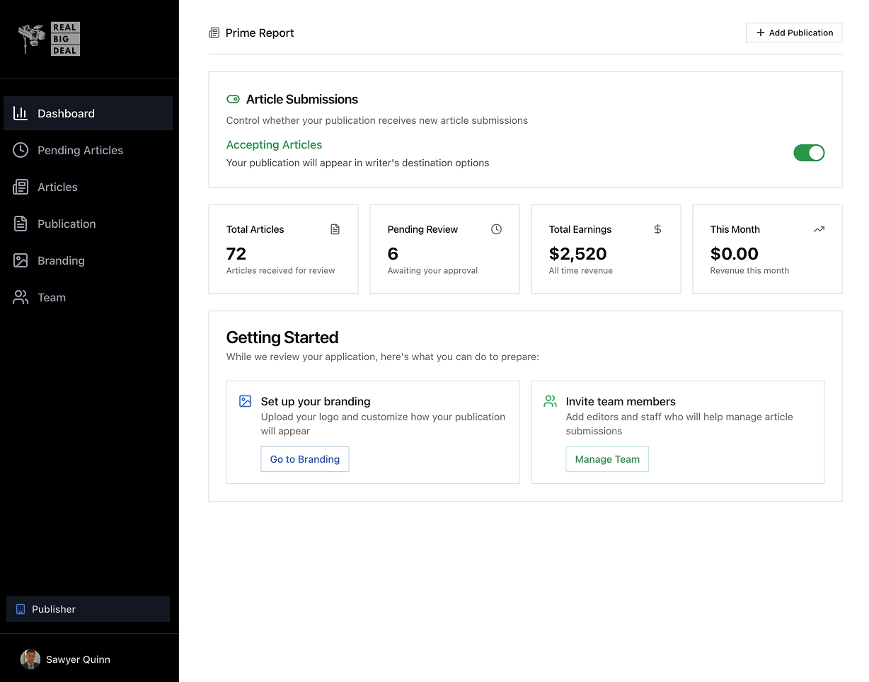This screenshot has width=869, height=682.
Task: Turn off the Accepting Articles switch
Action: [809, 153]
